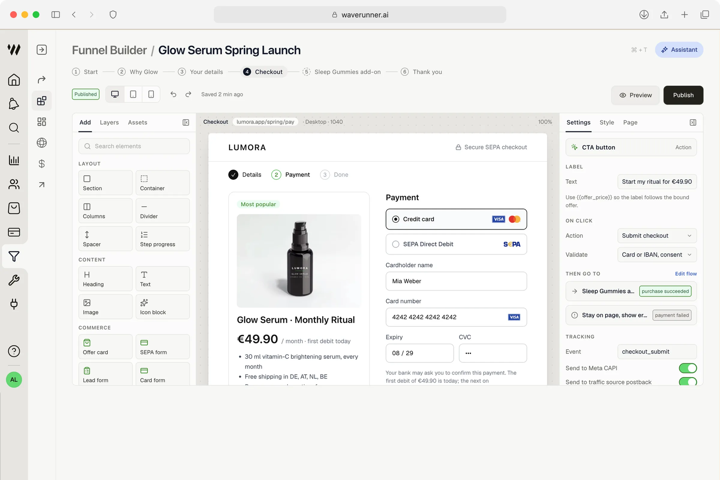Open the wrench tools icon
720x480 pixels.
point(14,280)
